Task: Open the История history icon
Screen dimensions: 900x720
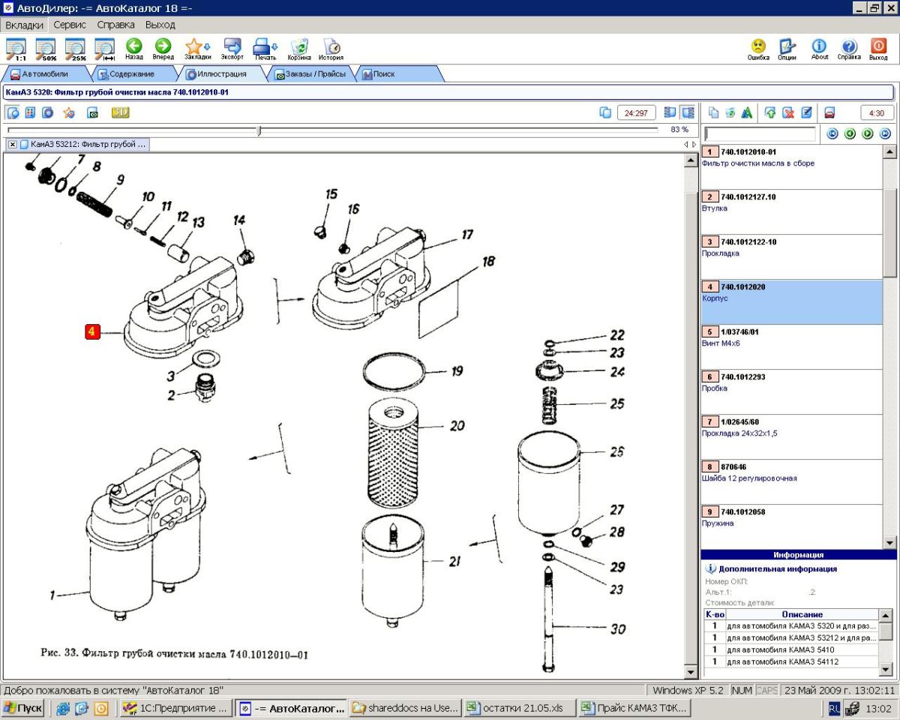Action: [331, 49]
